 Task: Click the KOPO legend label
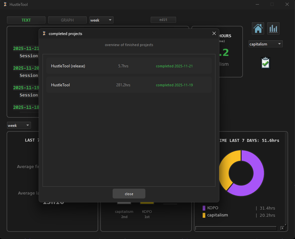(212, 208)
